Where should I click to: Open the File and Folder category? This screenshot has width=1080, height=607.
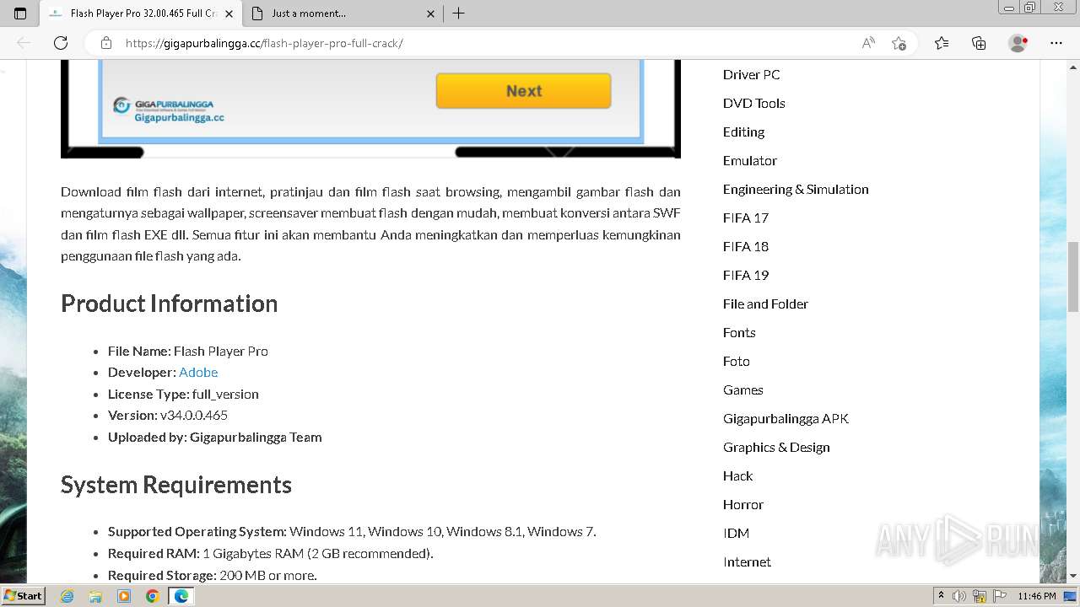tap(765, 303)
